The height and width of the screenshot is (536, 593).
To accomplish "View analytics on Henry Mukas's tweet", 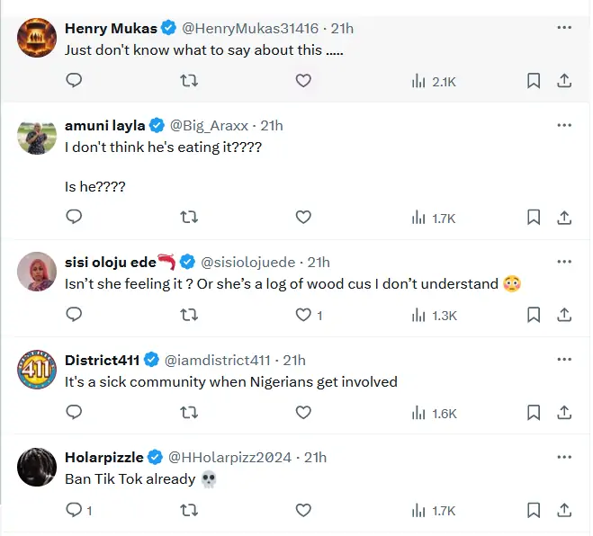I will pyautogui.click(x=434, y=81).
